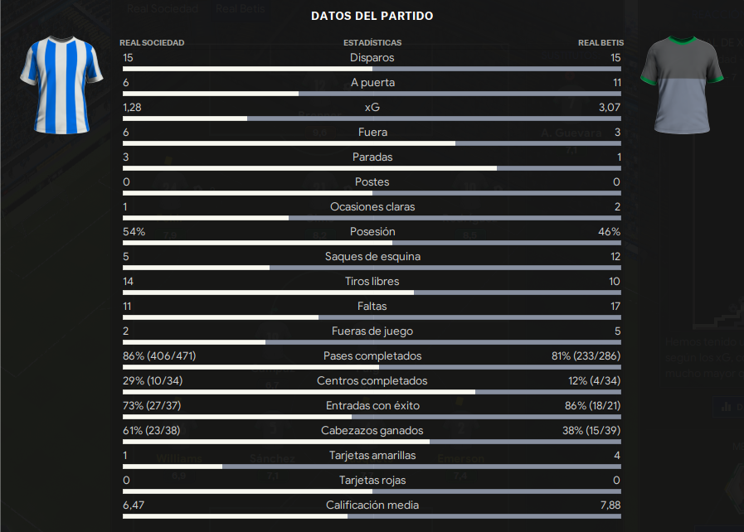744x532 pixels.
Task: Select the Pases completados stat label
Action: pos(372,356)
